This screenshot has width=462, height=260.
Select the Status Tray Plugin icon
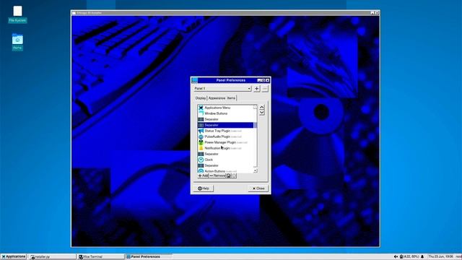coord(201,131)
